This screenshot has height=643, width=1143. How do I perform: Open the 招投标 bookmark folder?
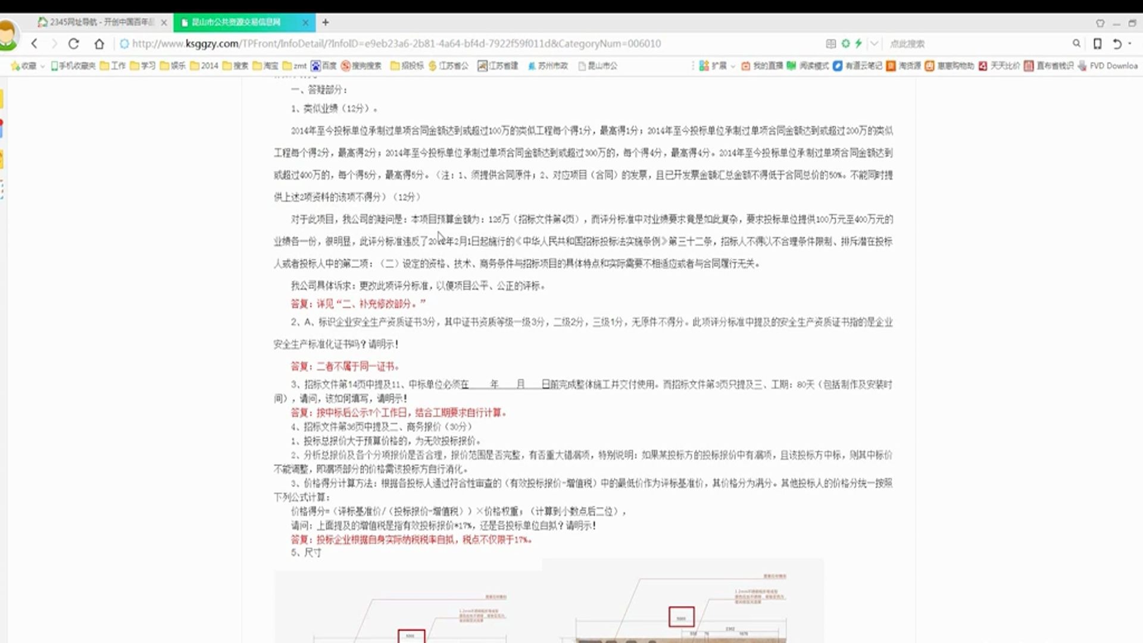407,65
